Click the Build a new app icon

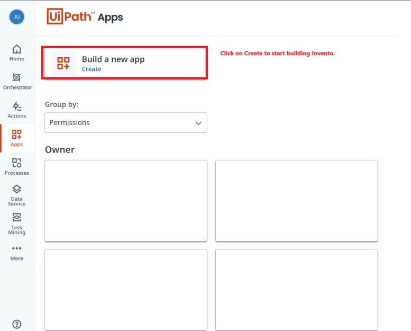click(63, 63)
